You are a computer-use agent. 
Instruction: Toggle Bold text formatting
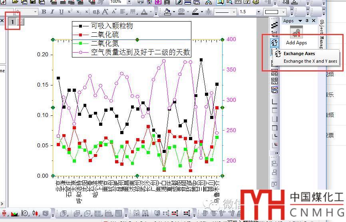[x=44, y=12]
